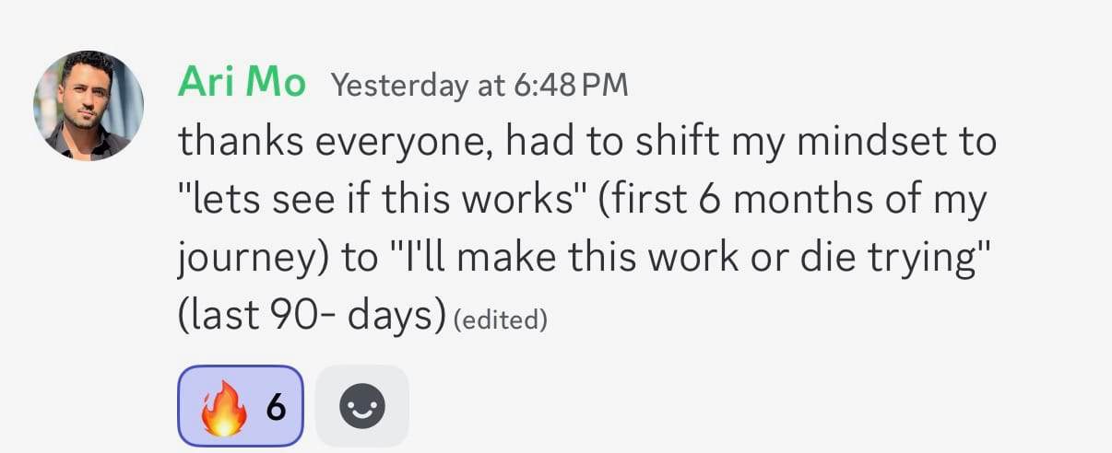Toggle the fire emoji reaction
Screen dimensions: 1112x453
pyautogui.click(x=240, y=406)
